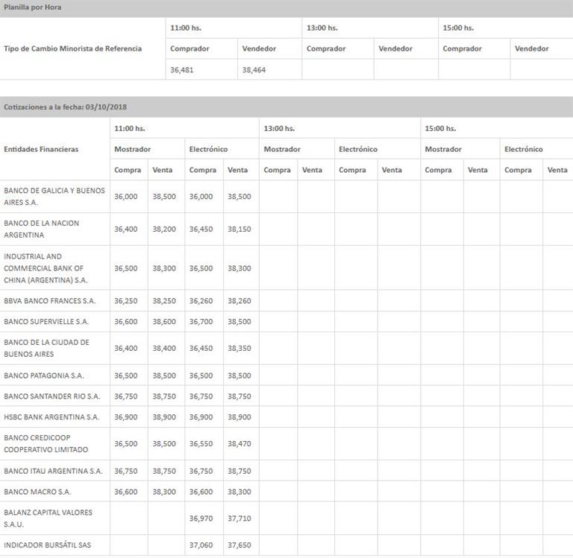Screen dimensions: 573x558
Task: Click Balanz Capital Valores electronic purchase 36,970
Action: tap(201, 518)
